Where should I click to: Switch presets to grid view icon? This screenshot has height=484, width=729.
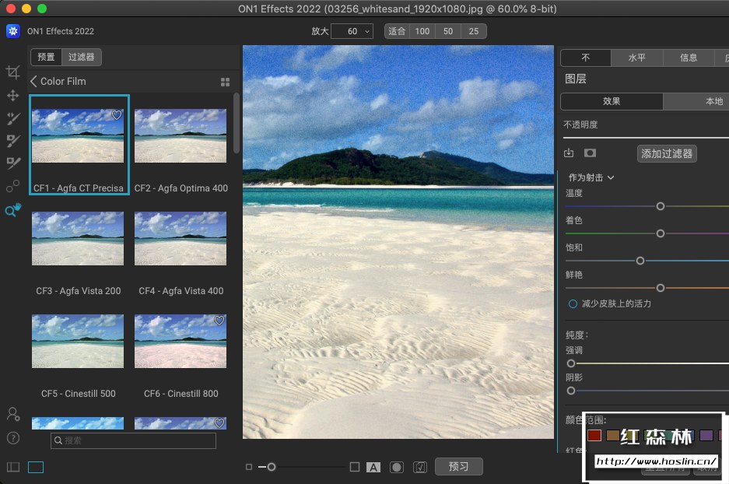pos(226,82)
